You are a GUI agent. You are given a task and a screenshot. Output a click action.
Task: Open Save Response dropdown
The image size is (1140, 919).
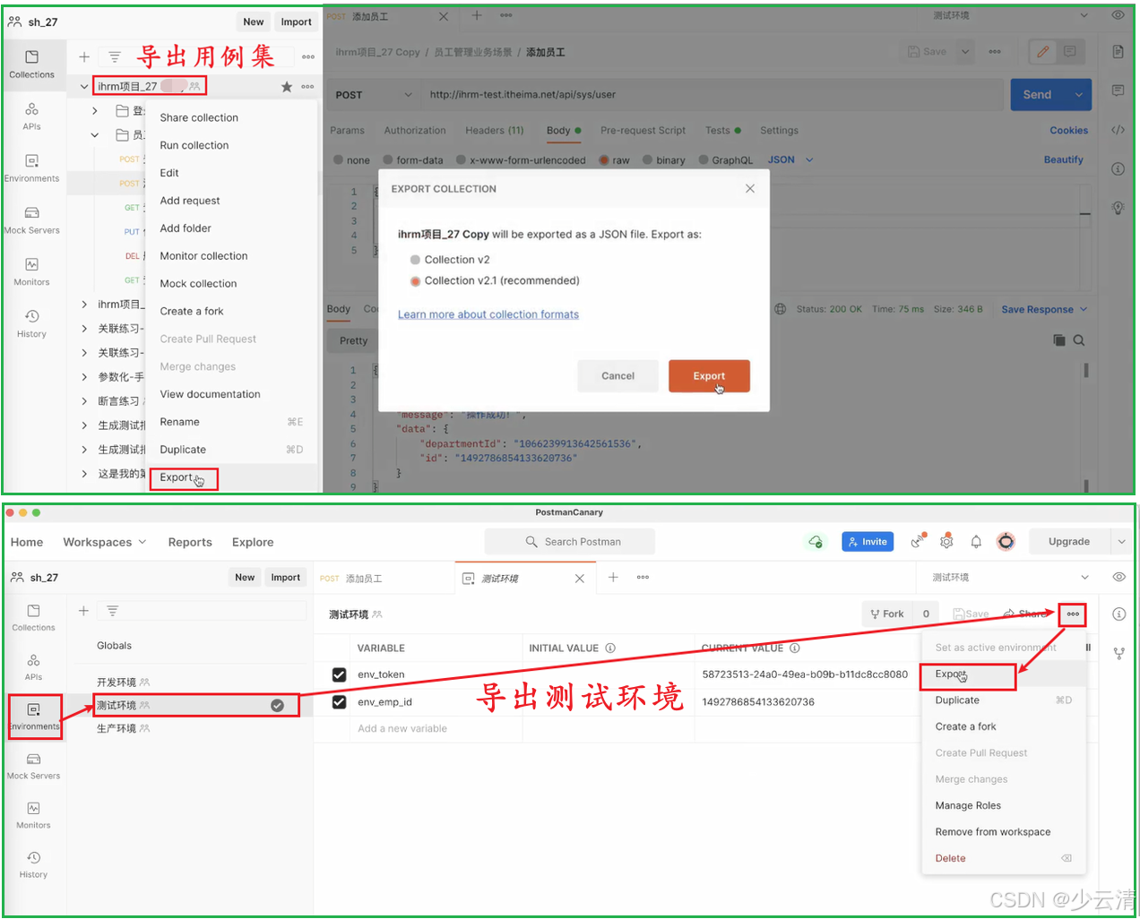pyautogui.click(x=1044, y=309)
